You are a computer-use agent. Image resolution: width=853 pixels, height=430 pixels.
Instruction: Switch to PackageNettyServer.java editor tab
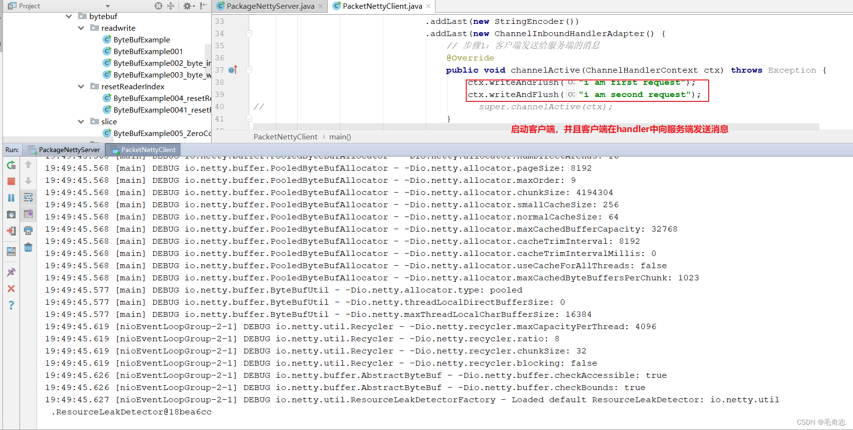click(270, 6)
